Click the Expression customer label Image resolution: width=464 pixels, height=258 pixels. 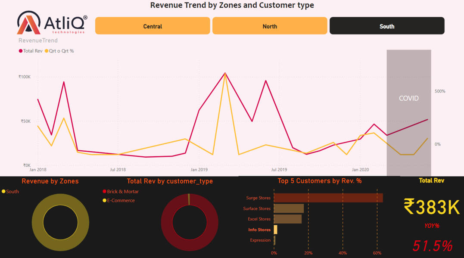click(x=260, y=240)
